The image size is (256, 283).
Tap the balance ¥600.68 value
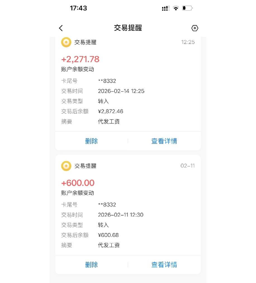(108, 235)
